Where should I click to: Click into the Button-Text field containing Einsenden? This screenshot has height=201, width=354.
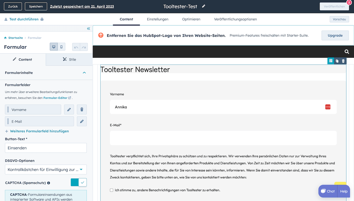[46, 148]
